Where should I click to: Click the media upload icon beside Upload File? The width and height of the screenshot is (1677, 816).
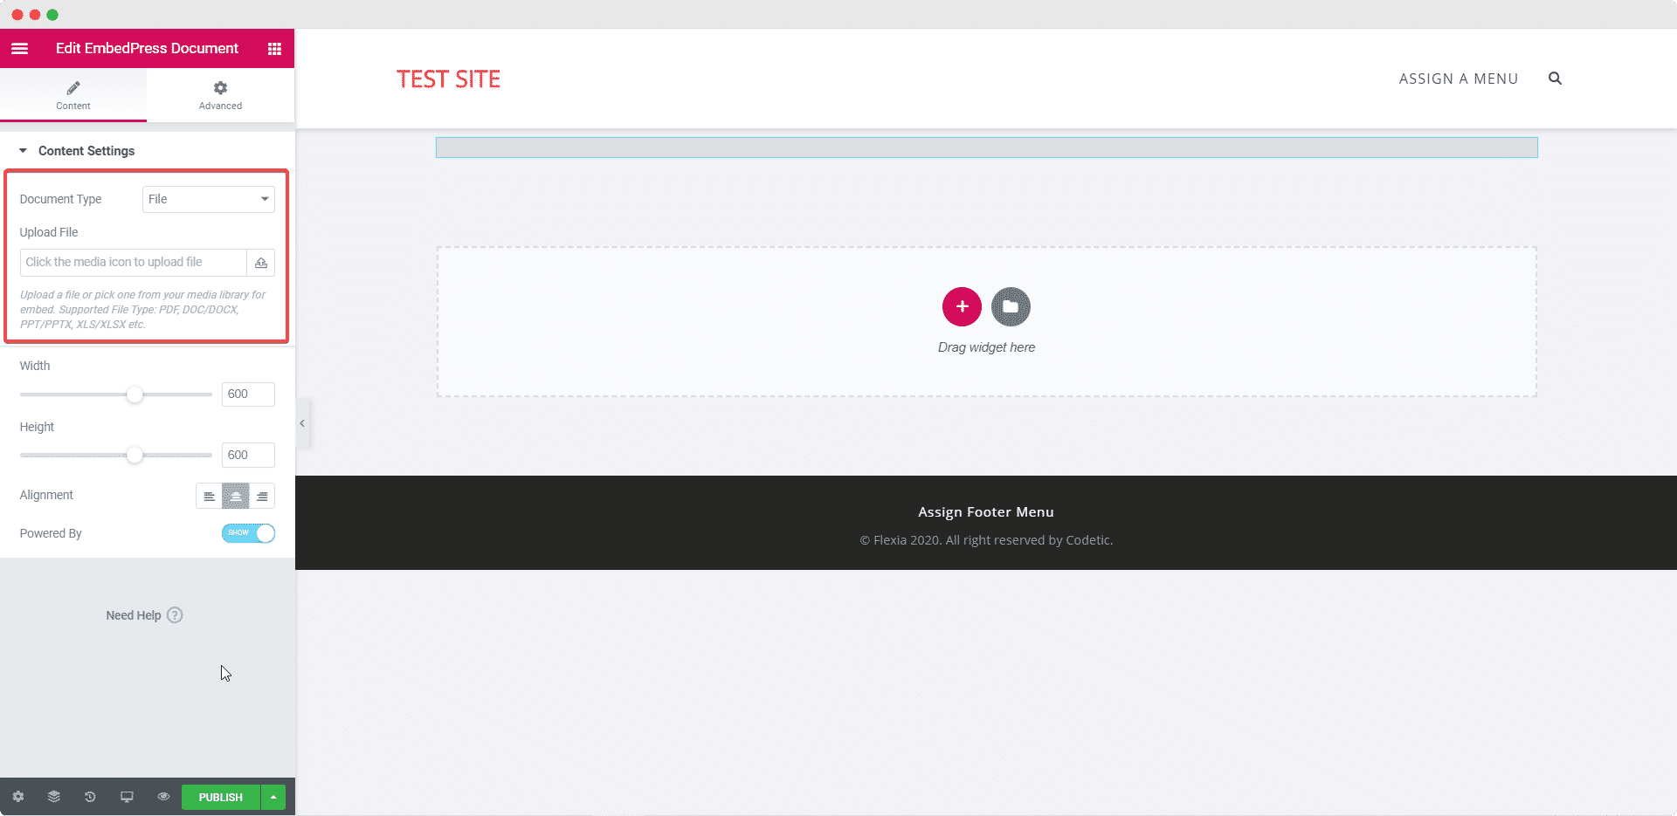(260, 262)
